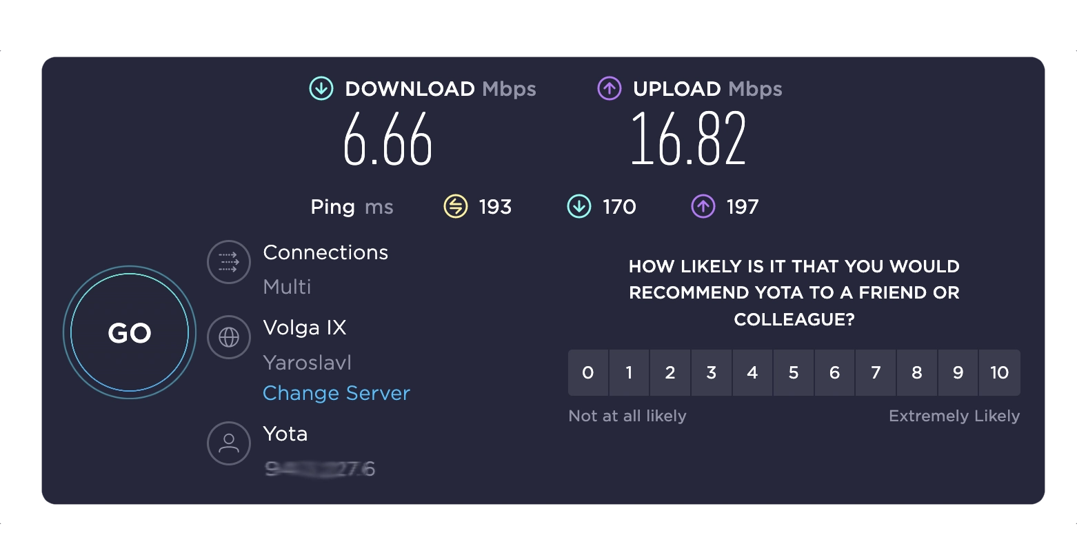Viewport: 1077px width, 553px height.
Task: Select rating 3 on the recommendation scale
Action: tap(712, 372)
